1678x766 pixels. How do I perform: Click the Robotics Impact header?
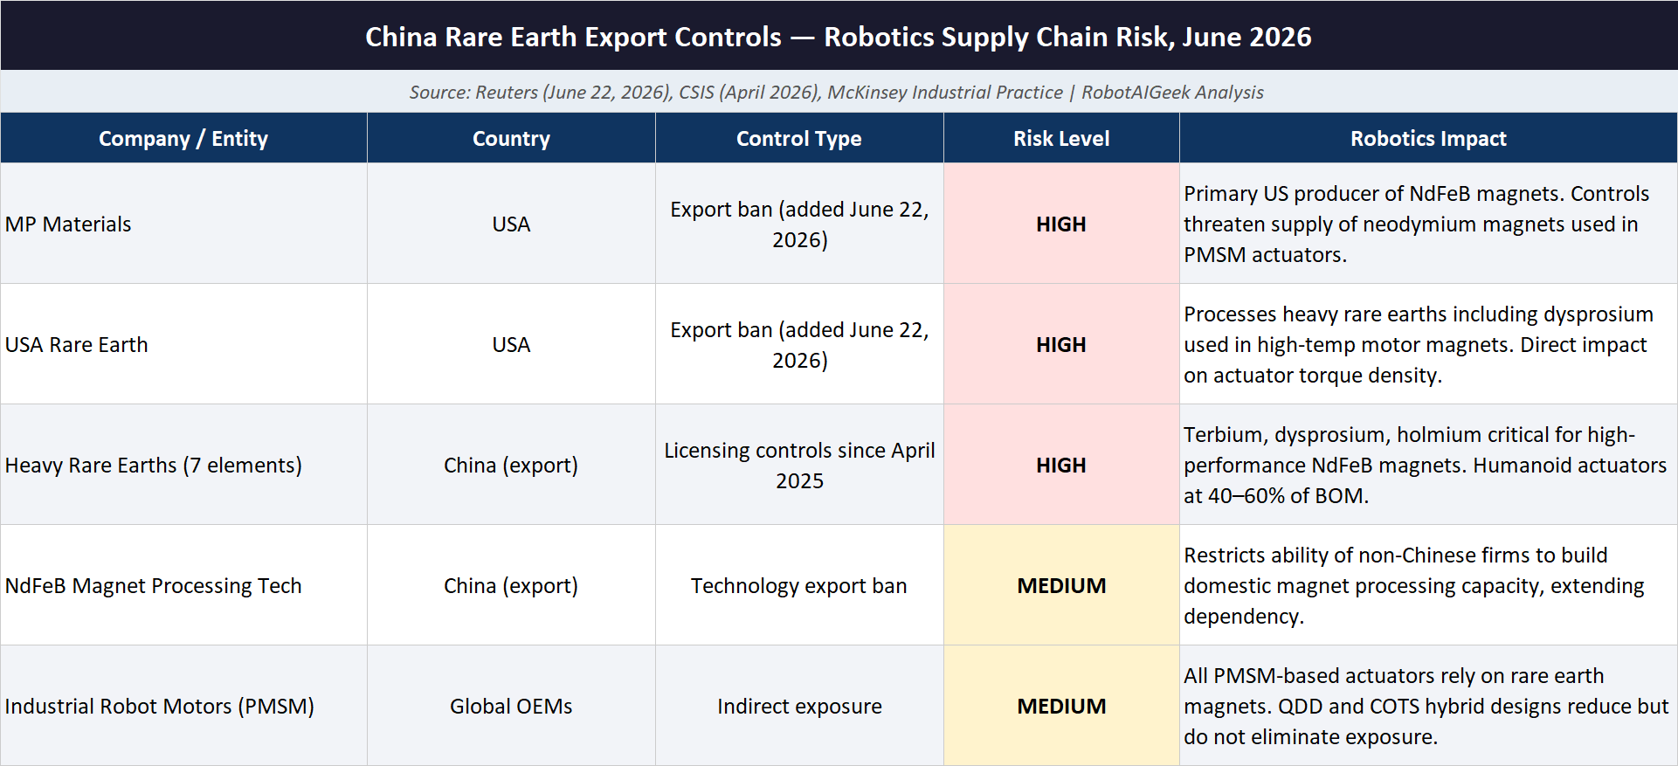(1428, 138)
